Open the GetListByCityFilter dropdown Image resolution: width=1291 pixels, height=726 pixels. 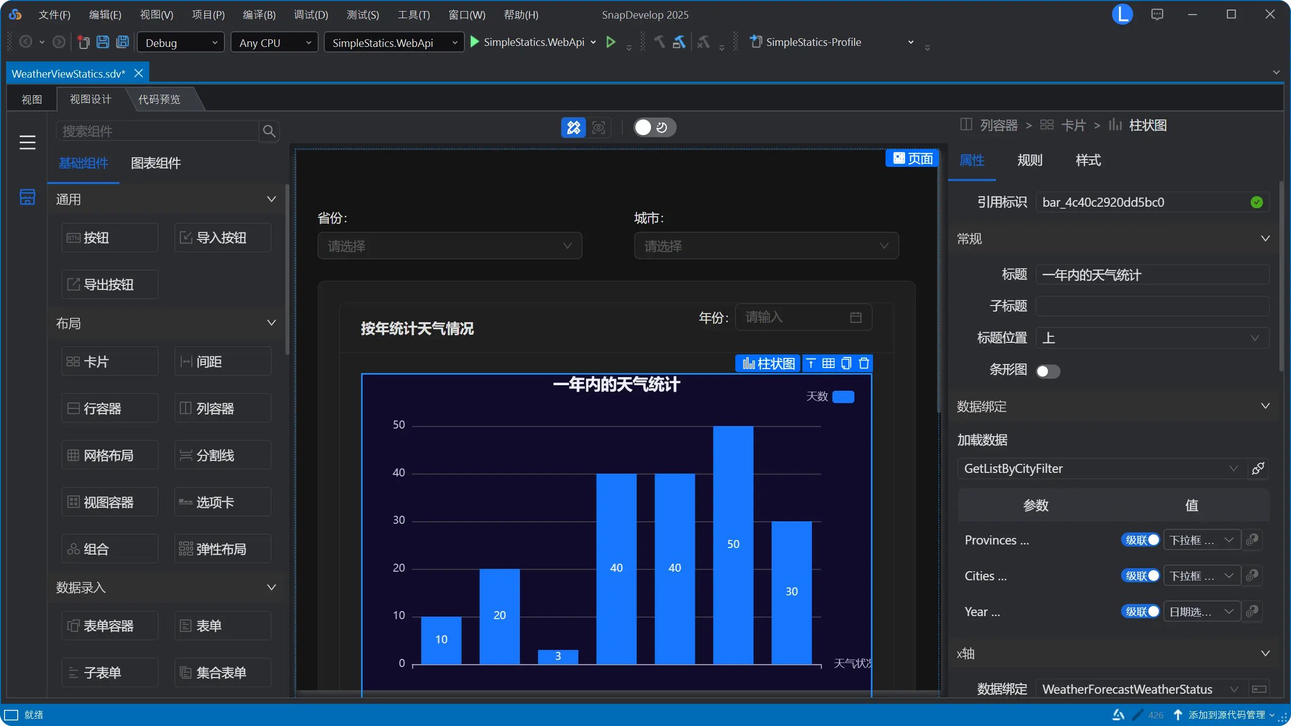[1099, 468]
